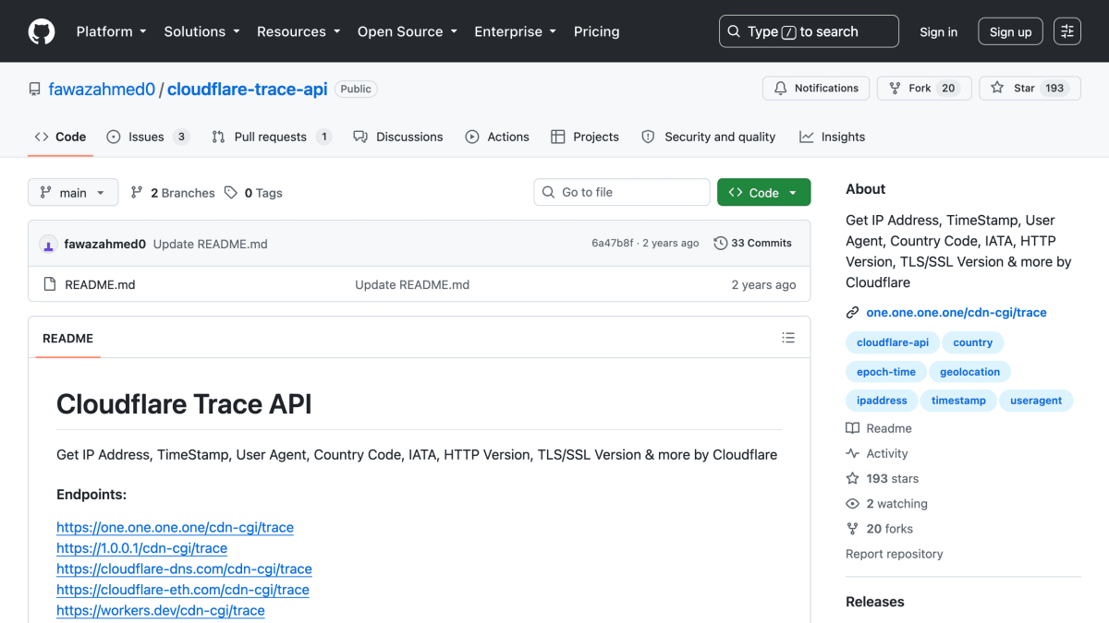Focus the Type / to search box
Image resolution: width=1109 pixels, height=623 pixels.
[809, 31]
